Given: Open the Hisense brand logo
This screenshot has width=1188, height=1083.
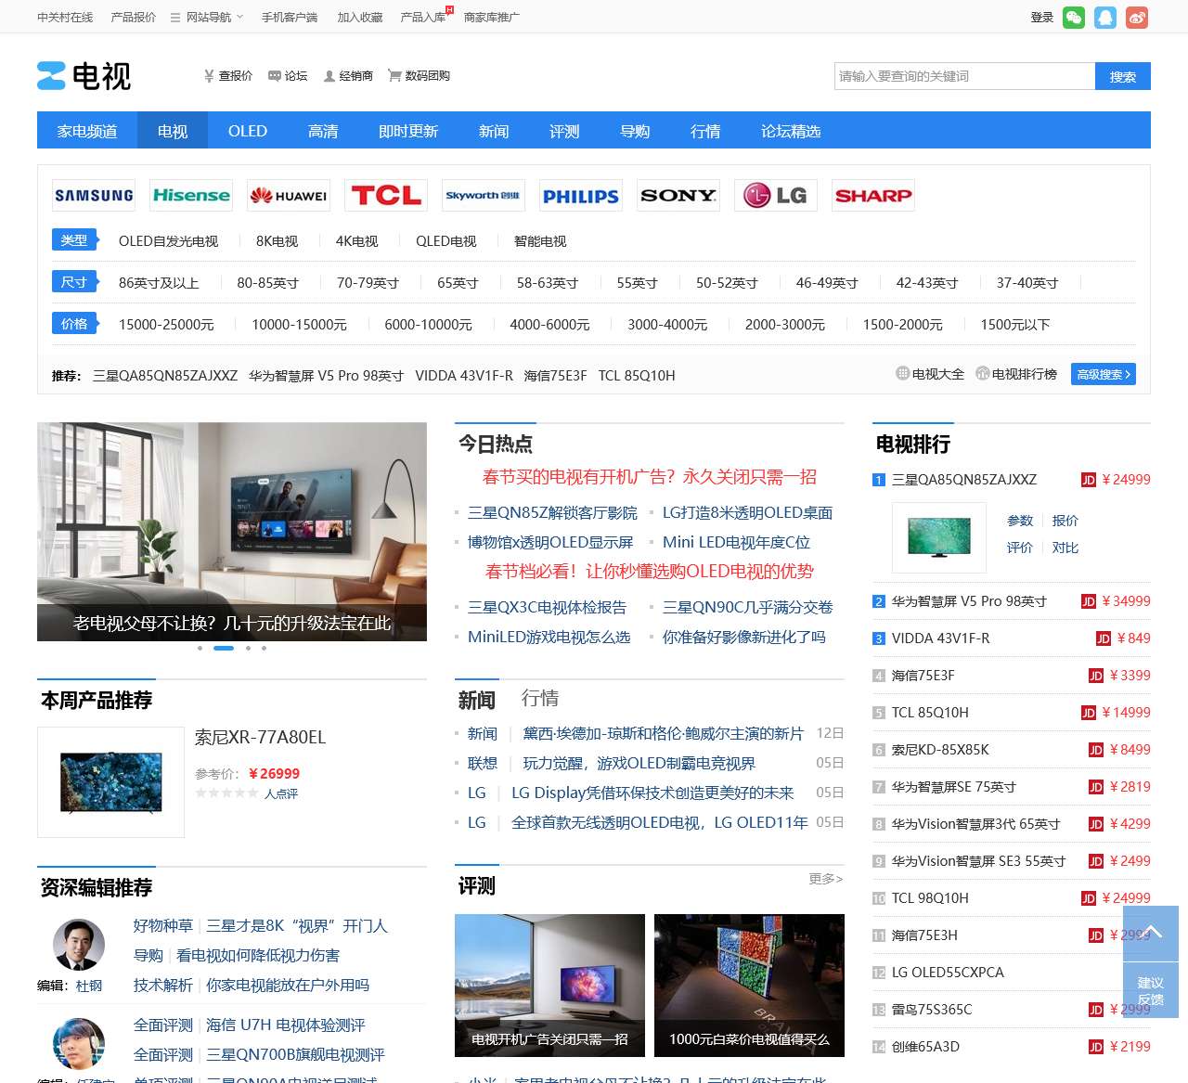Looking at the screenshot, I should [191, 196].
